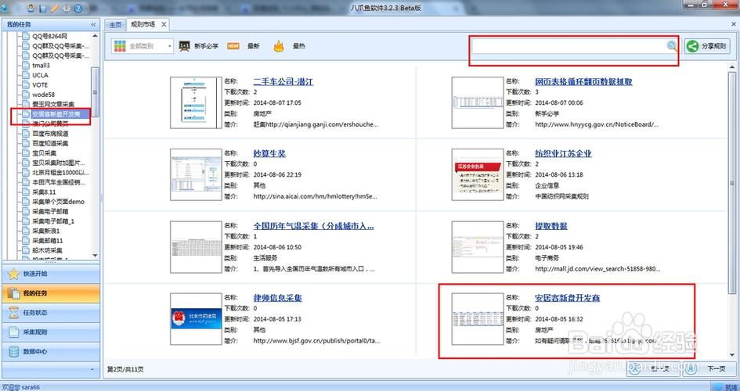Click thumbnail of 二手车公司-潜江 rule
The width and height of the screenshot is (740, 391).
(x=196, y=102)
